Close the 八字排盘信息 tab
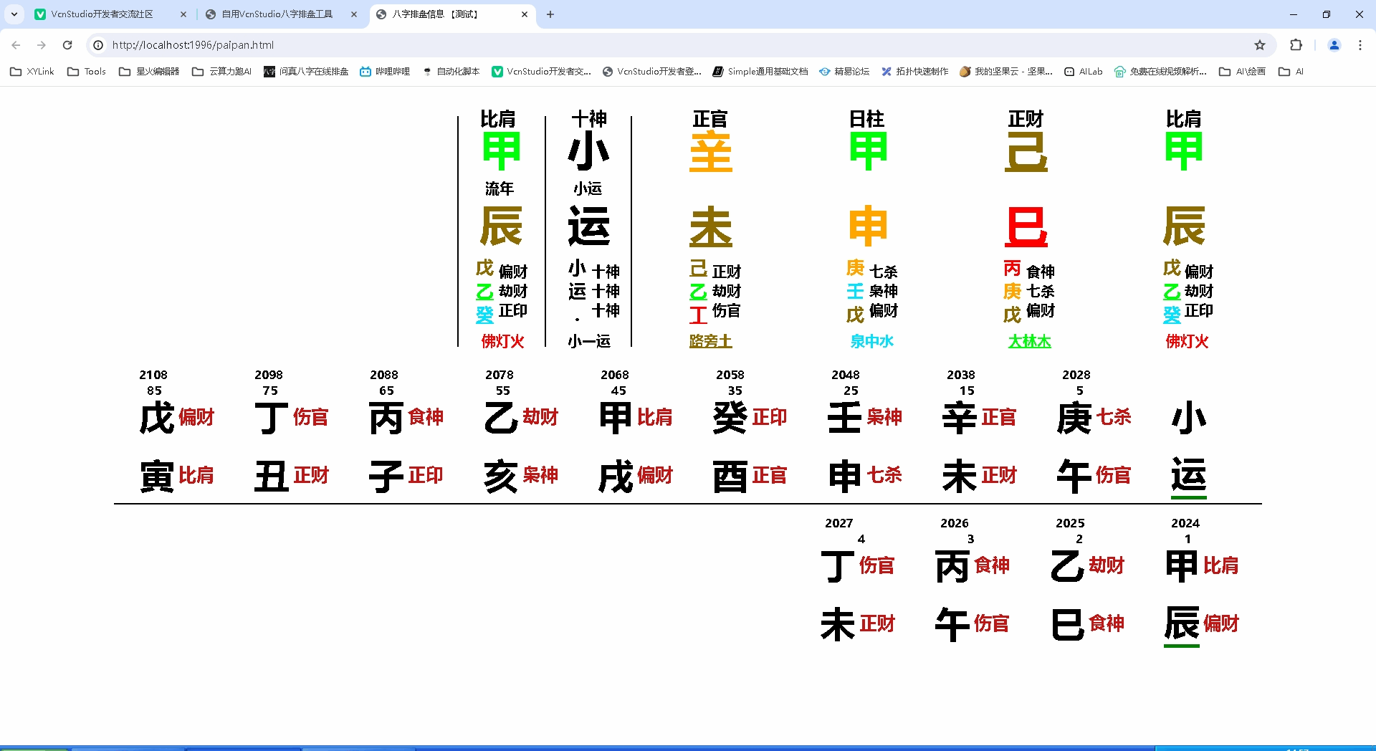Viewport: 1376px width, 751px height. pos(525,14)
